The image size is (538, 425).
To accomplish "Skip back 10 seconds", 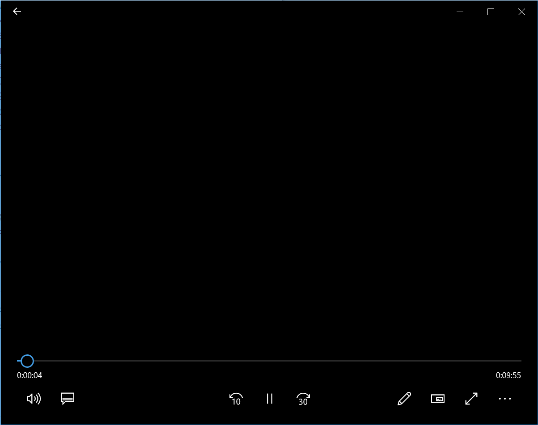I will (236, 399).
